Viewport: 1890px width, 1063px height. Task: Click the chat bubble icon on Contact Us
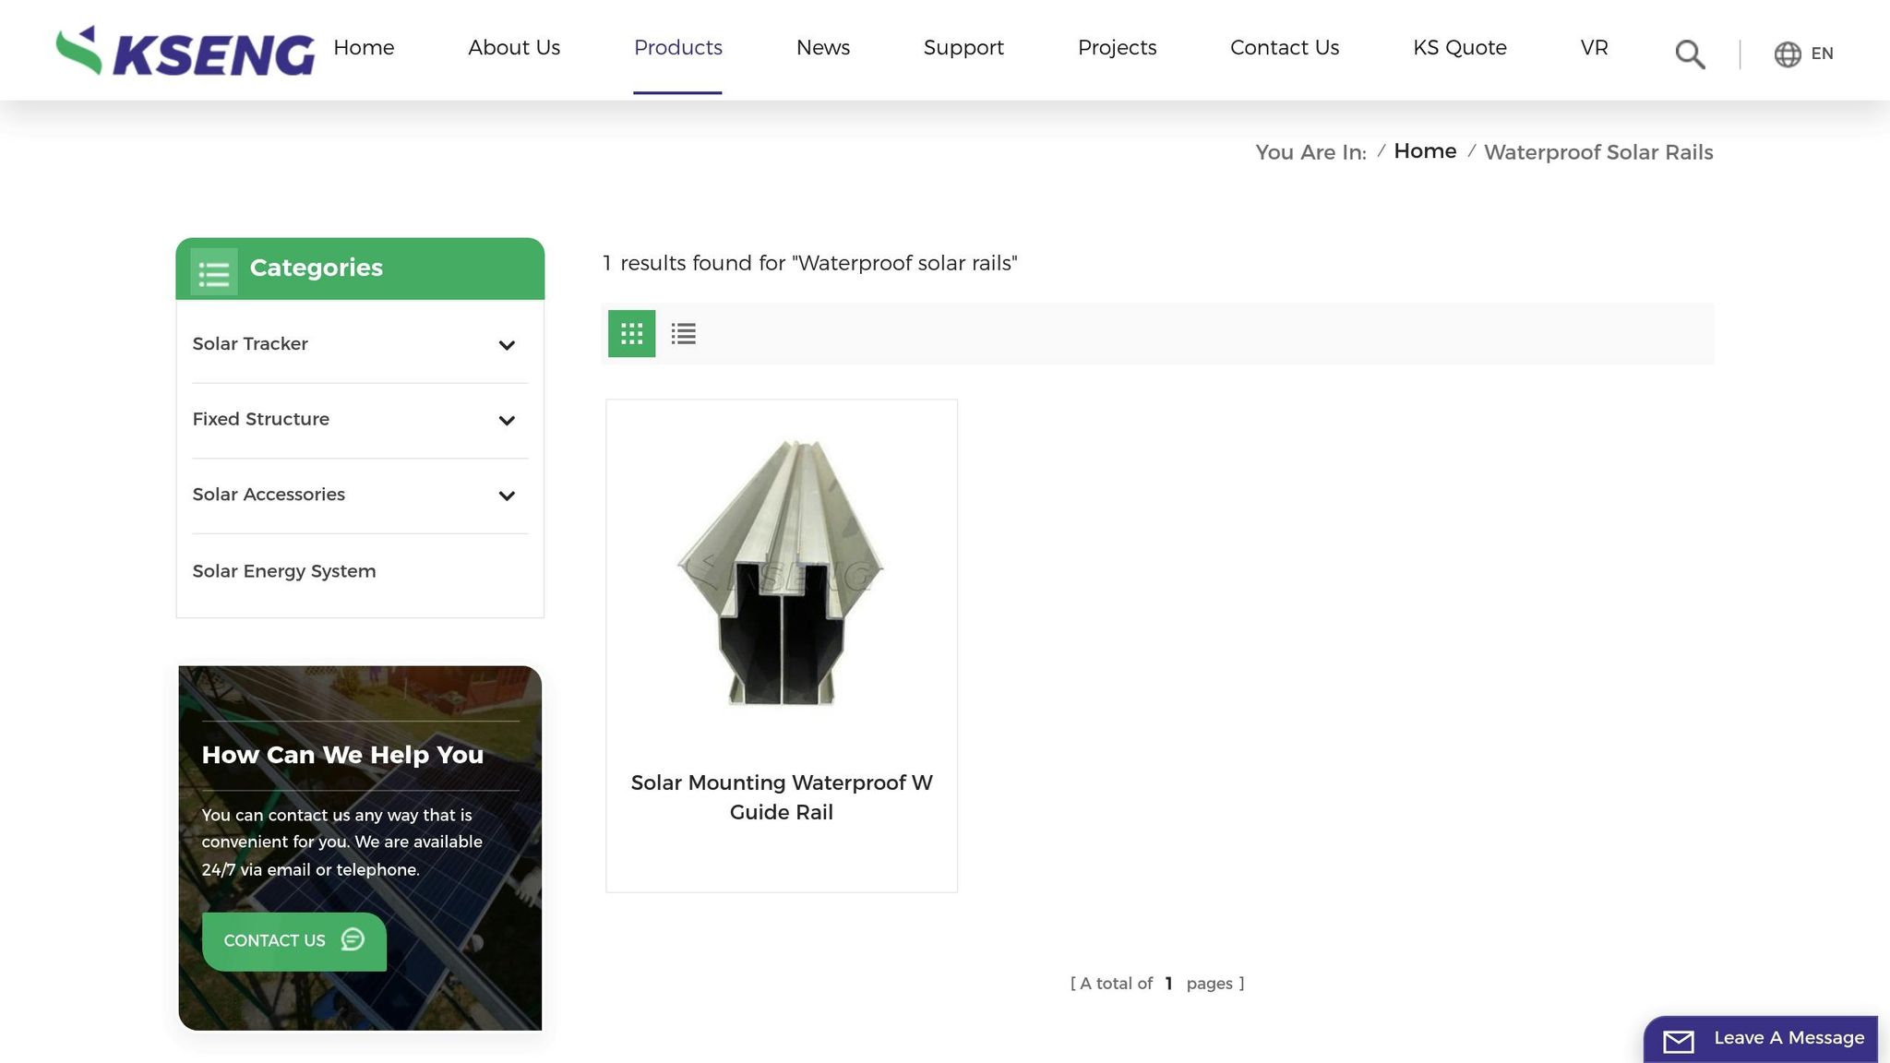pos(353,939)
